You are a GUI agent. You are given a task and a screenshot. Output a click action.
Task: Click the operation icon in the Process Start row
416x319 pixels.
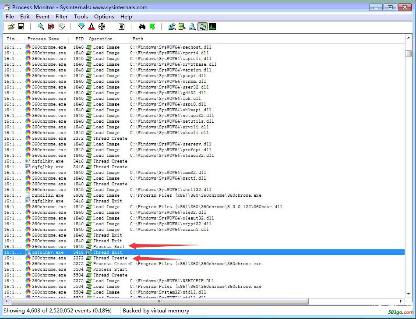tap(89, 269)
